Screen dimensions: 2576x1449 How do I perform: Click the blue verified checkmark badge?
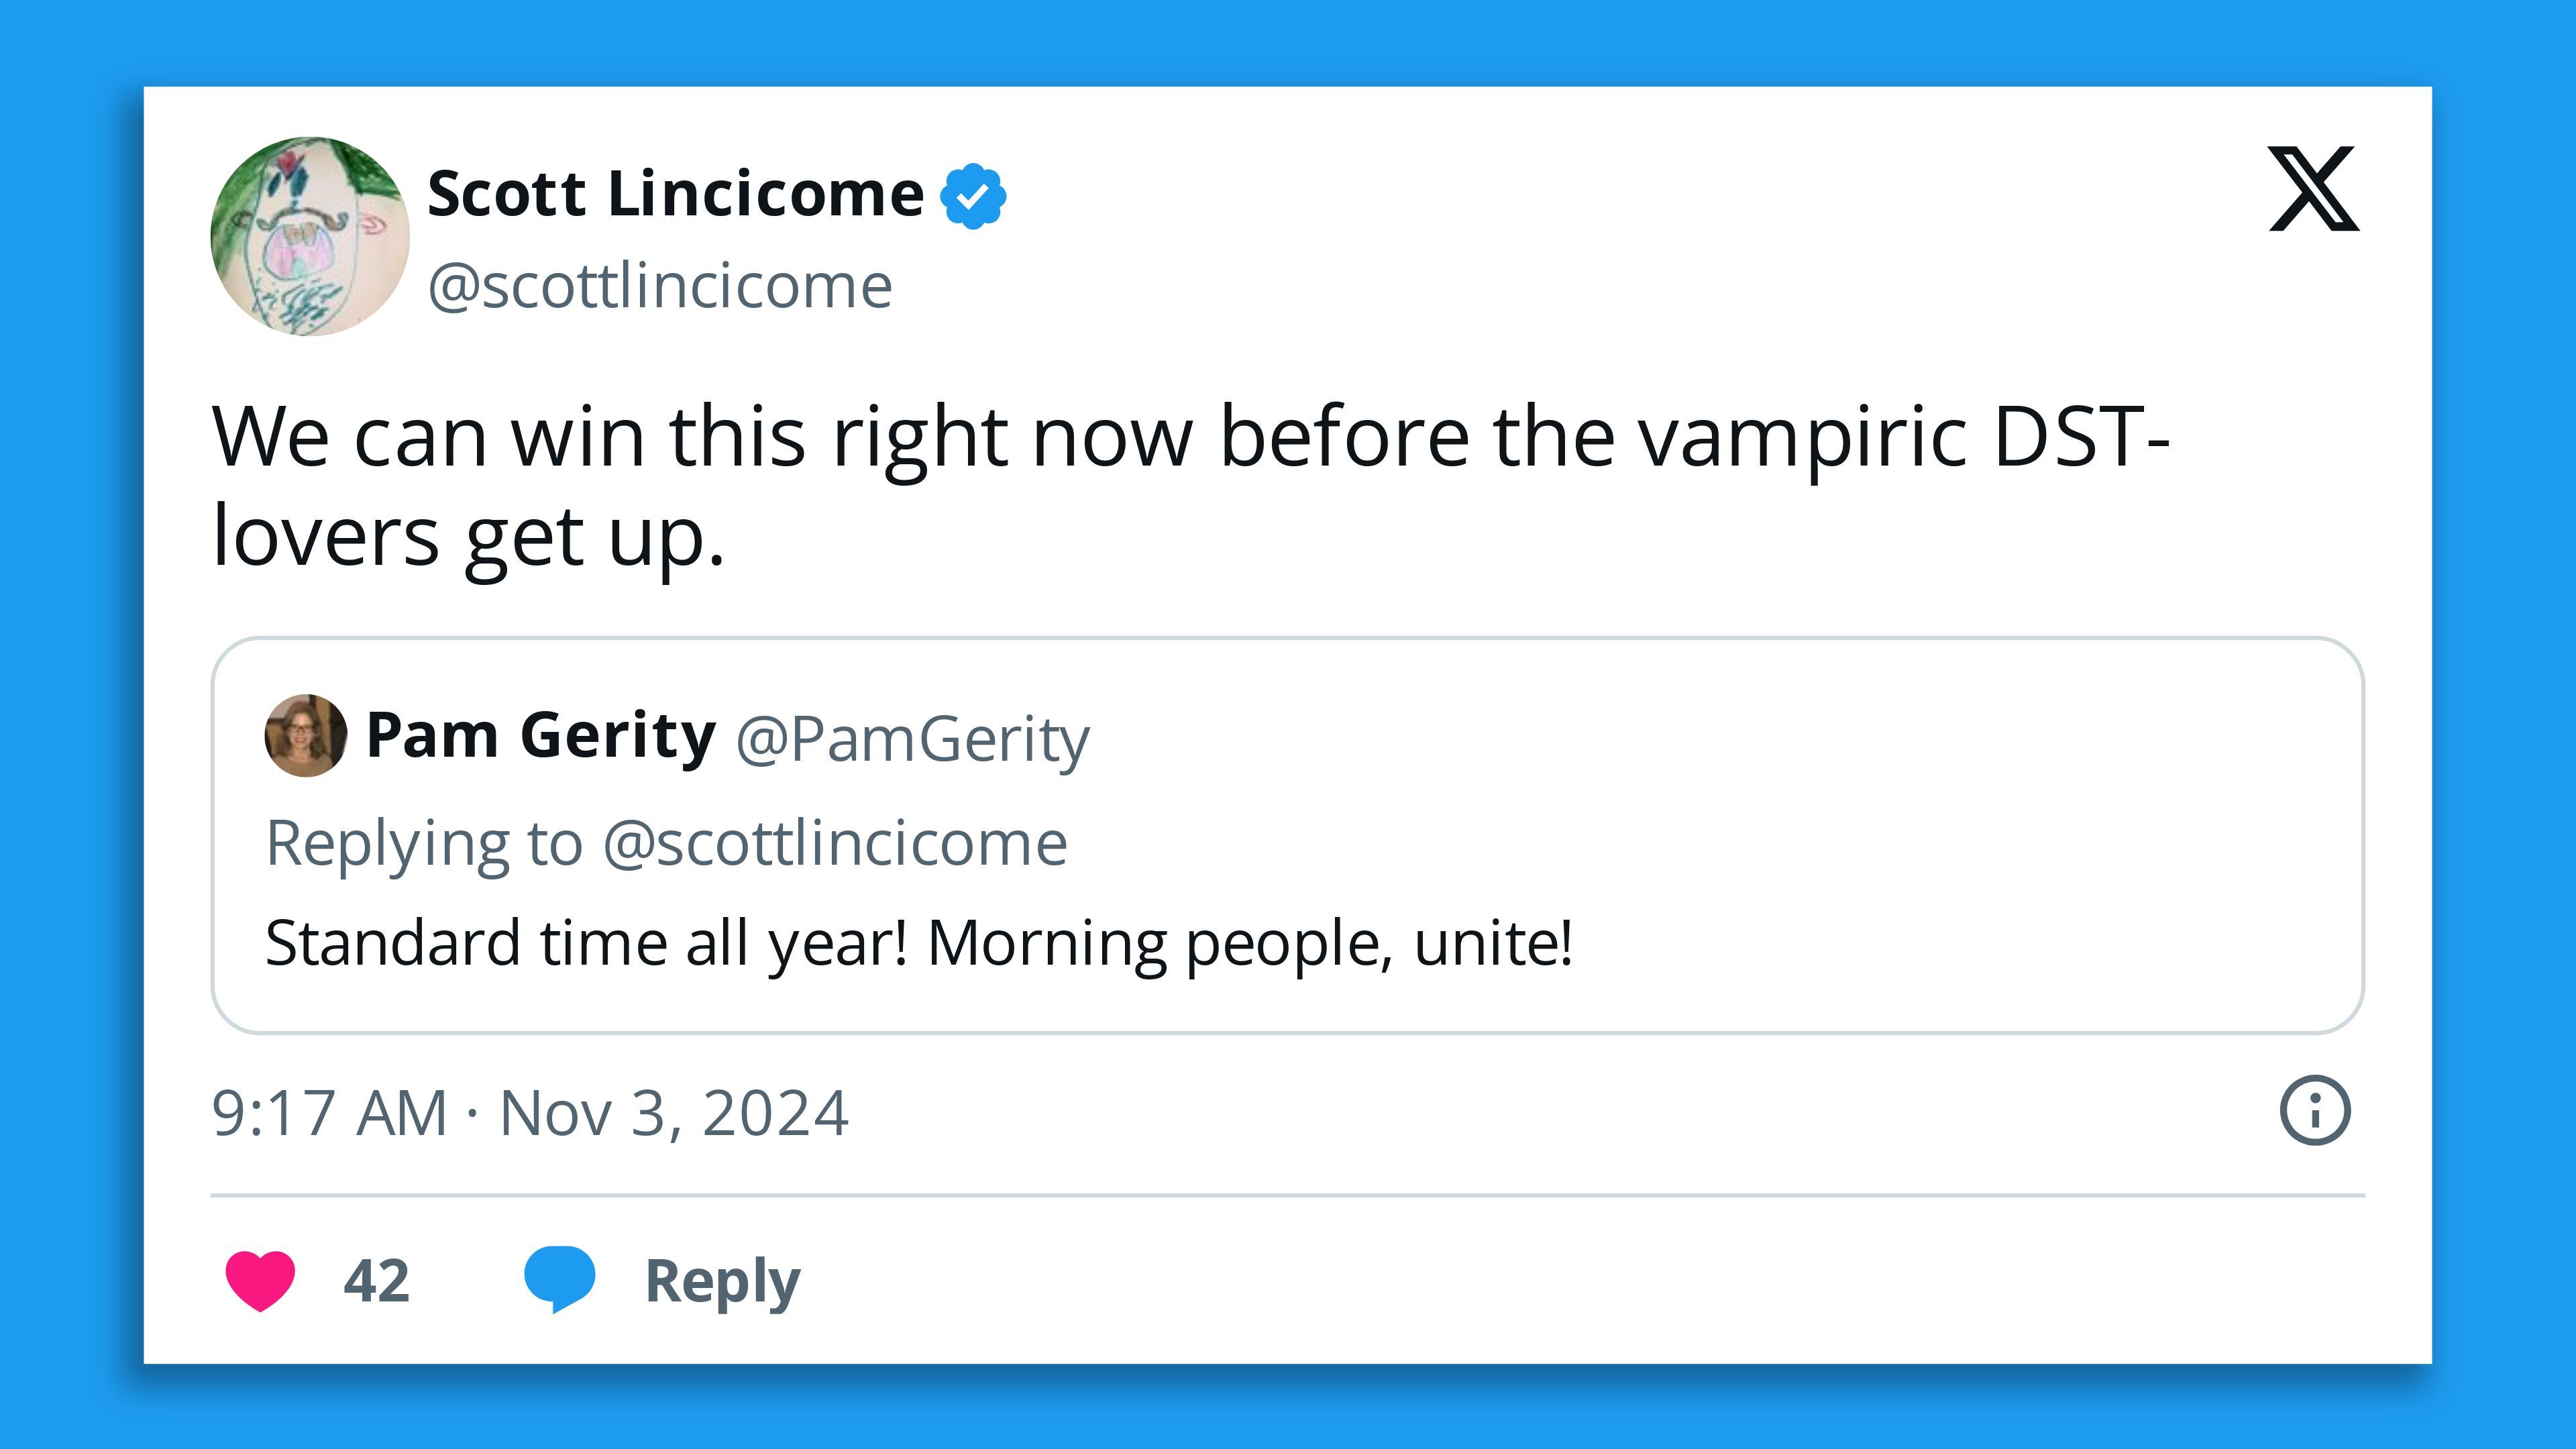(x=973, y=196)
